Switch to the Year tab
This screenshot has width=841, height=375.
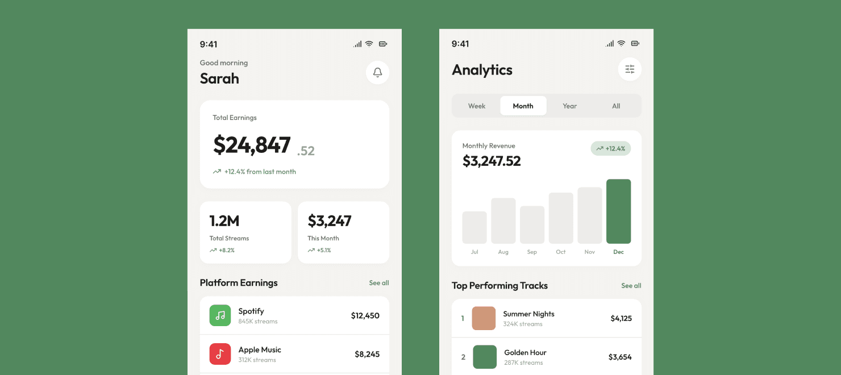coord(569,106)
